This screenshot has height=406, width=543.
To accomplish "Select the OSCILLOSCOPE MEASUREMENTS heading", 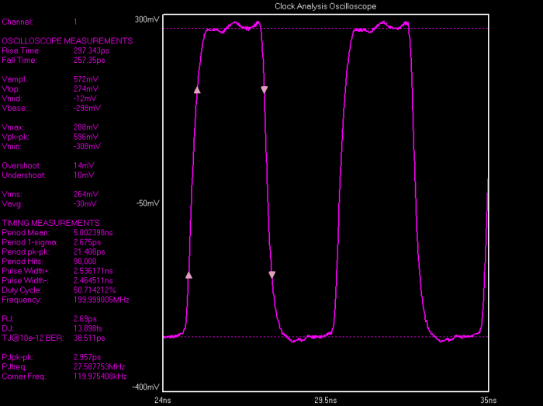I will 67,40.
